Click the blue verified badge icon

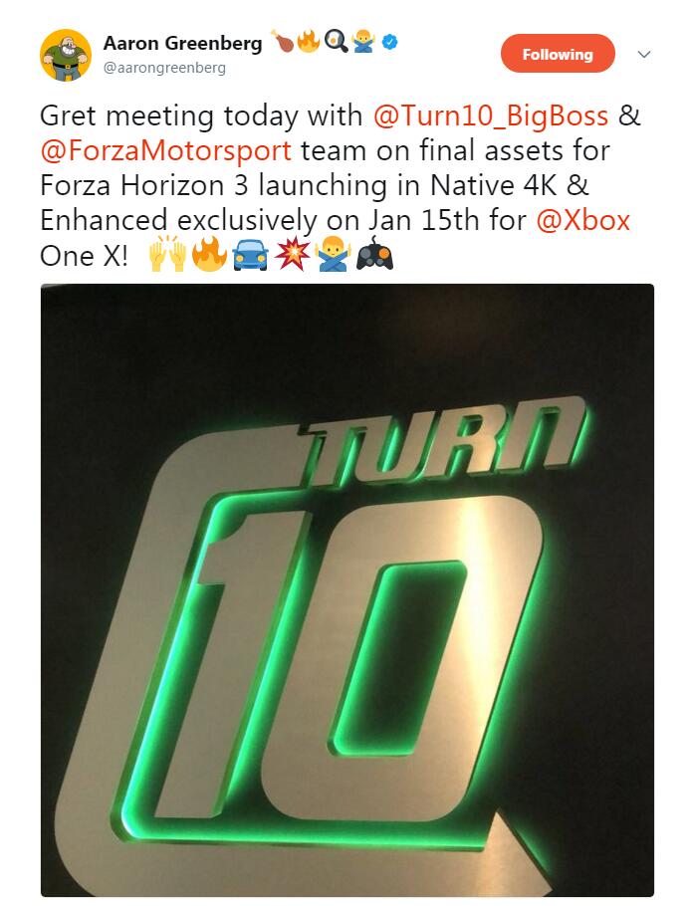click(390, 42)
